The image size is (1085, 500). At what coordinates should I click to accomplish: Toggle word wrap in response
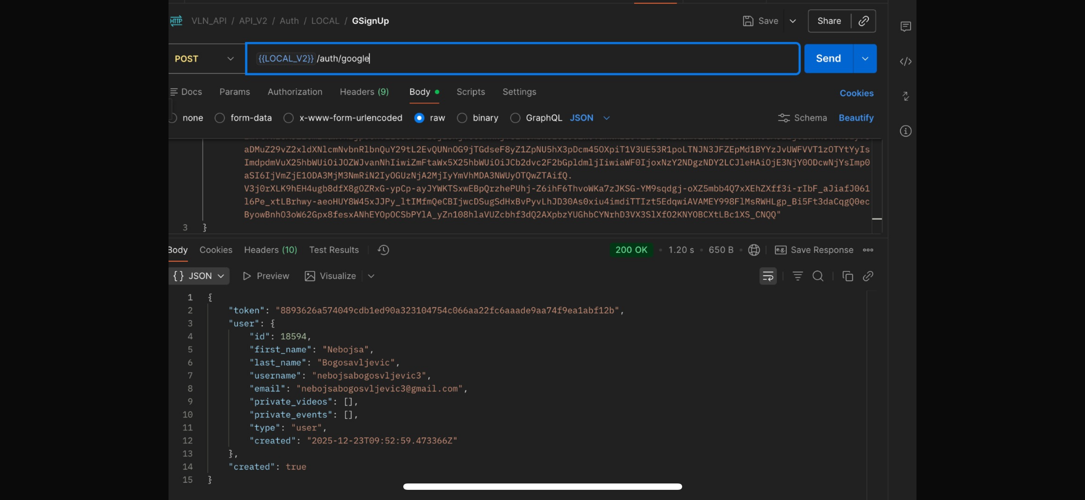pyautogui.click(x=768, y=276)
